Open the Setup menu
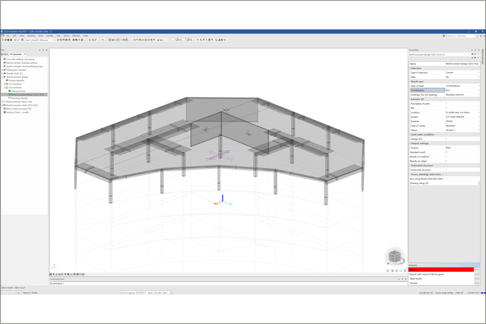This screenshot has width=486, height=324. [x=67, y=36]
